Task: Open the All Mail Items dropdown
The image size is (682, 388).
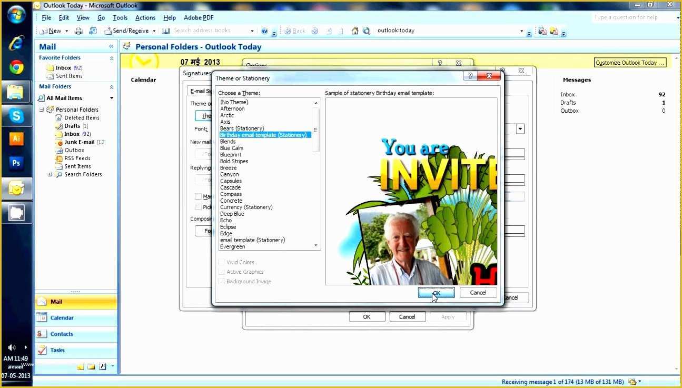Action: pos(112,98)
